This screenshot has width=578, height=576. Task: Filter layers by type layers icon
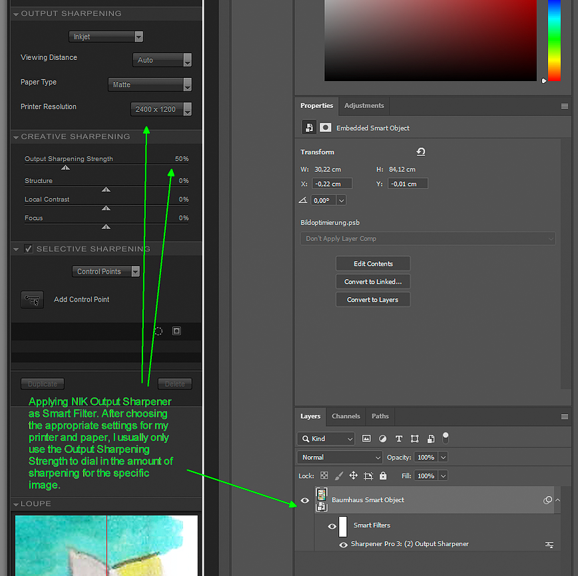pos(398,439)
